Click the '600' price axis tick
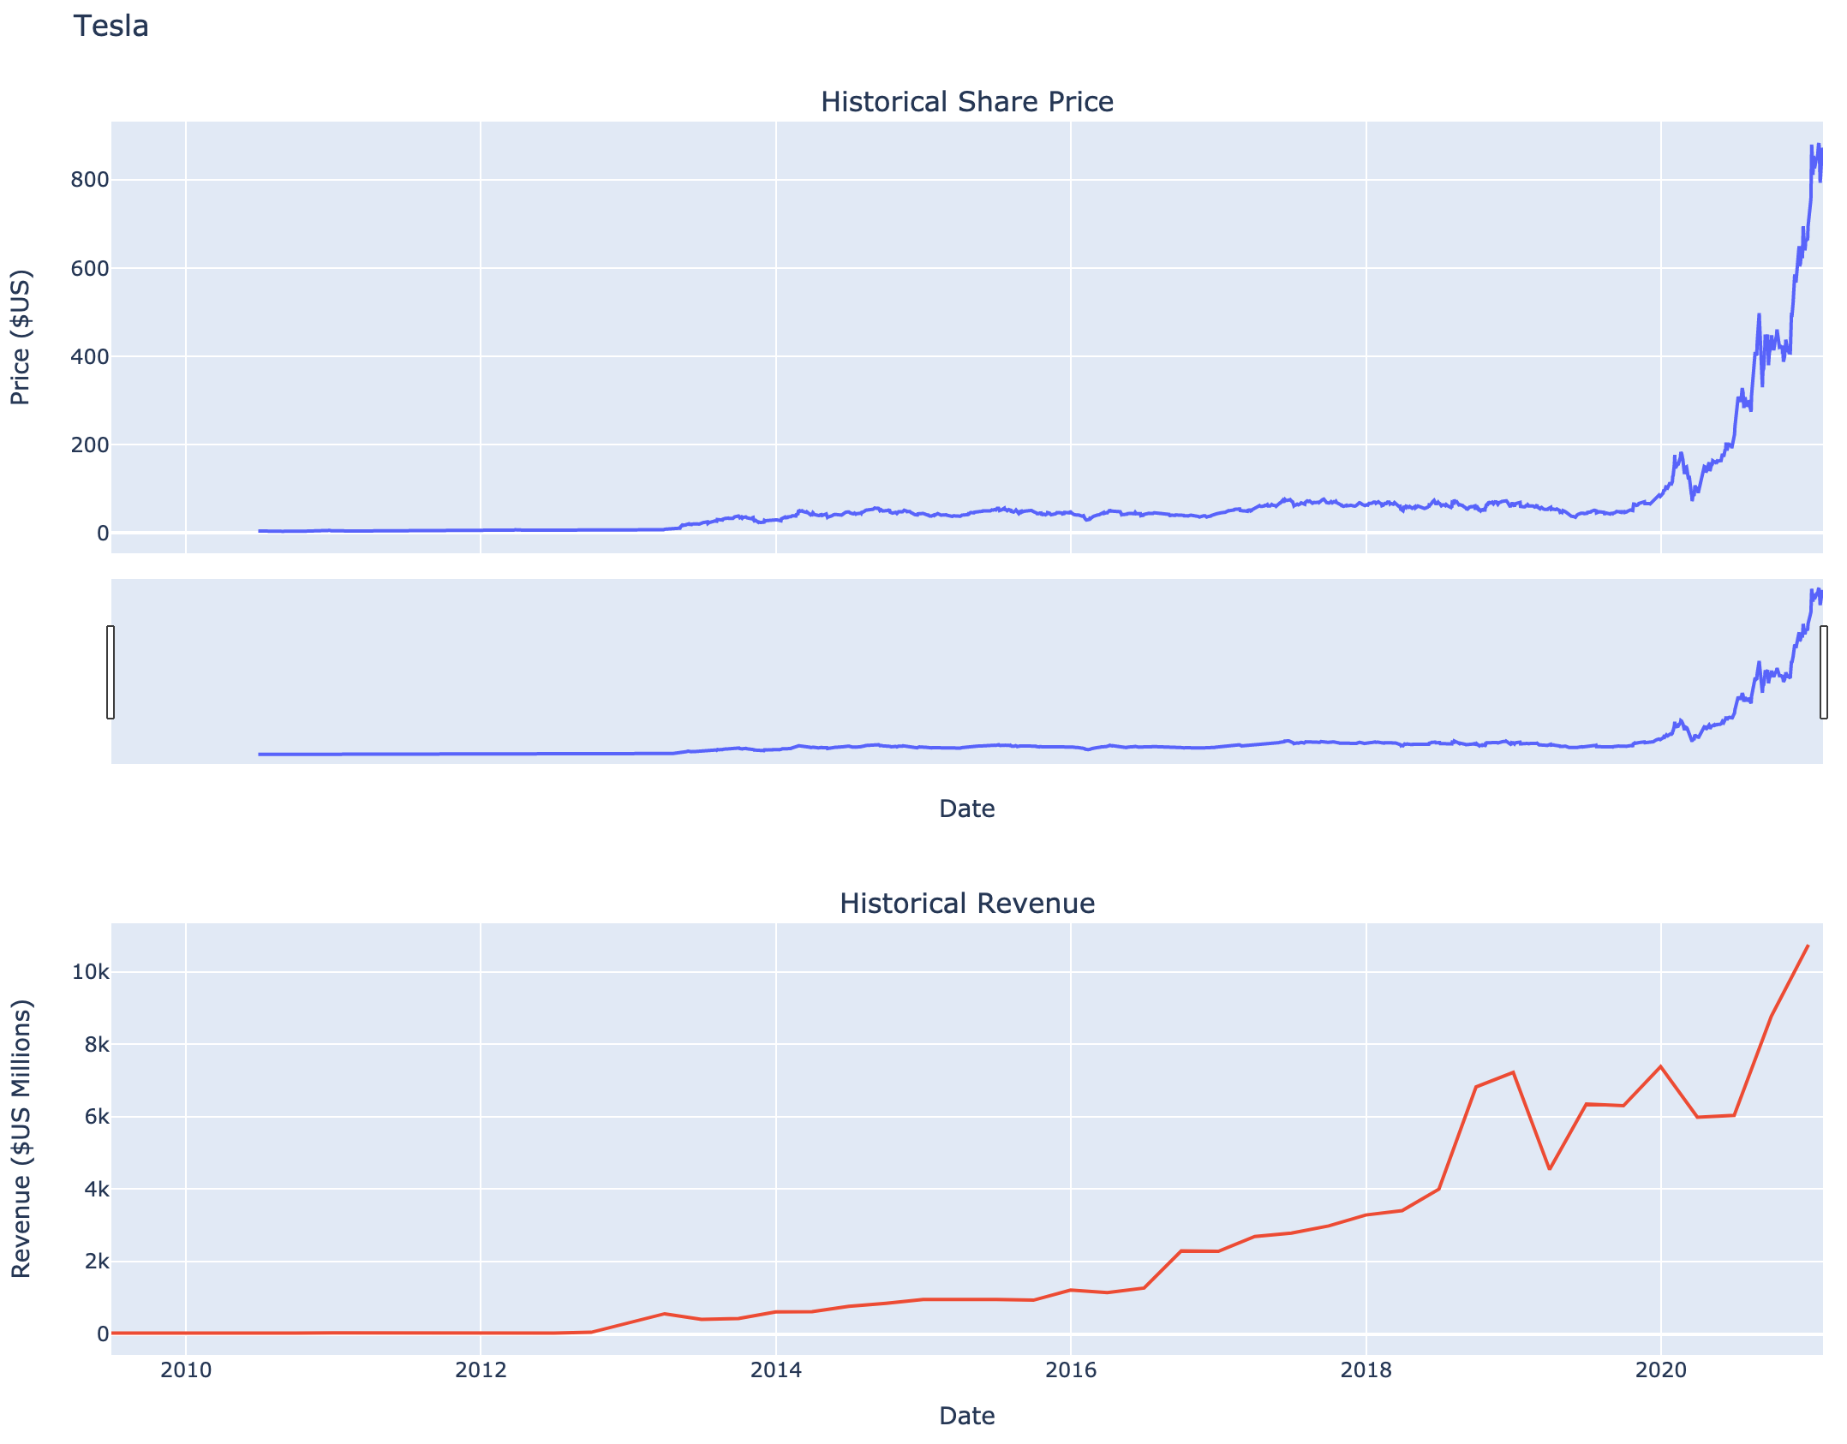 pyautogui.click(x=91, y=268)
